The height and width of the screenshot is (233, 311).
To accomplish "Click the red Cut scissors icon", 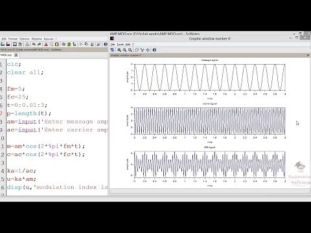I will (46, 44).
